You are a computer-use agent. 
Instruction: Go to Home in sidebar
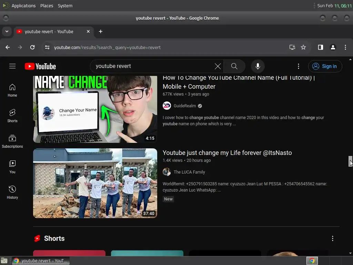coord(12,90)
